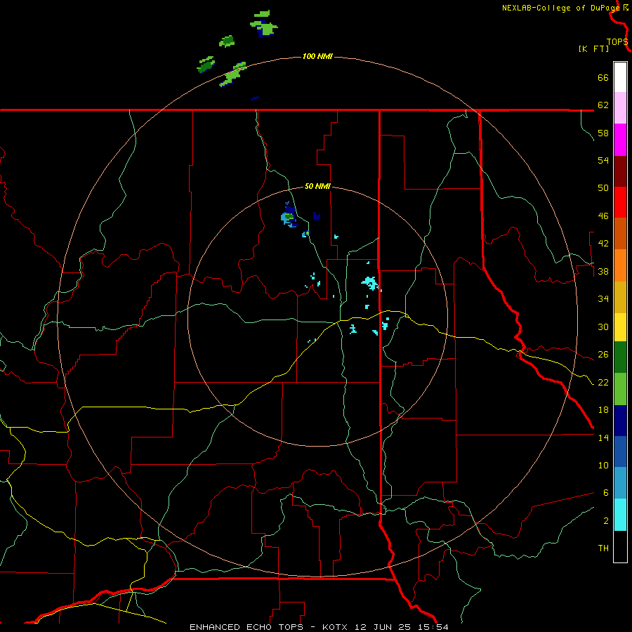Click the 50 NMI range ring label
632x632 pixels.
point(317,186)
